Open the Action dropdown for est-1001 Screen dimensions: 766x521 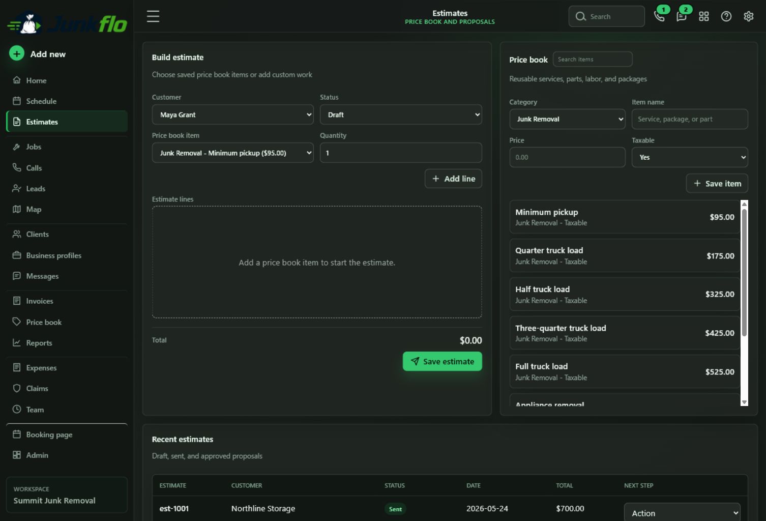point(682,513)
